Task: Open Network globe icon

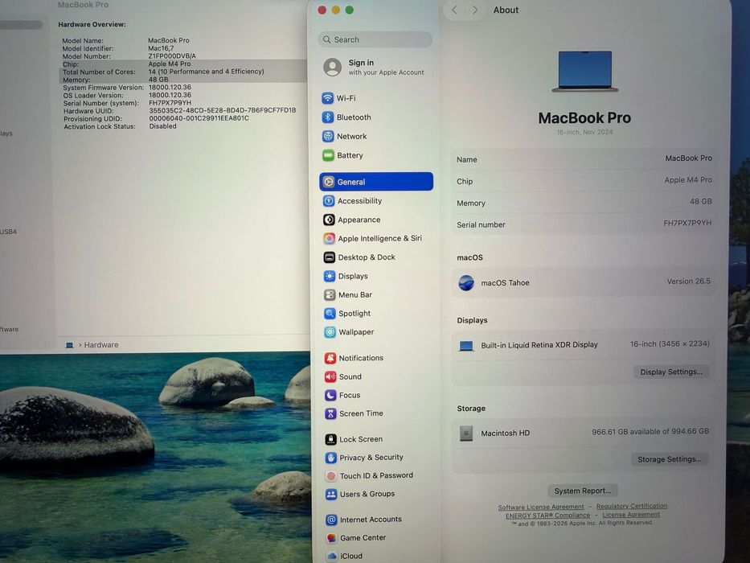Action: point(328,137)
